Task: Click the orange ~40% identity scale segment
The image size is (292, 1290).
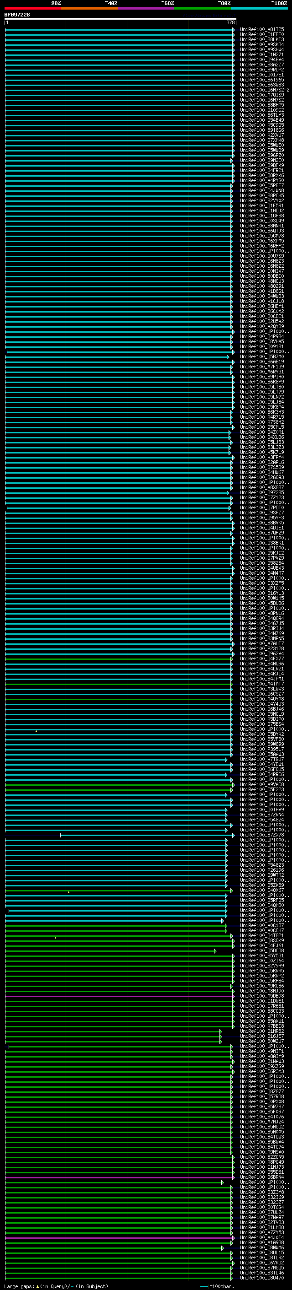Action: (x=89, y=8)
